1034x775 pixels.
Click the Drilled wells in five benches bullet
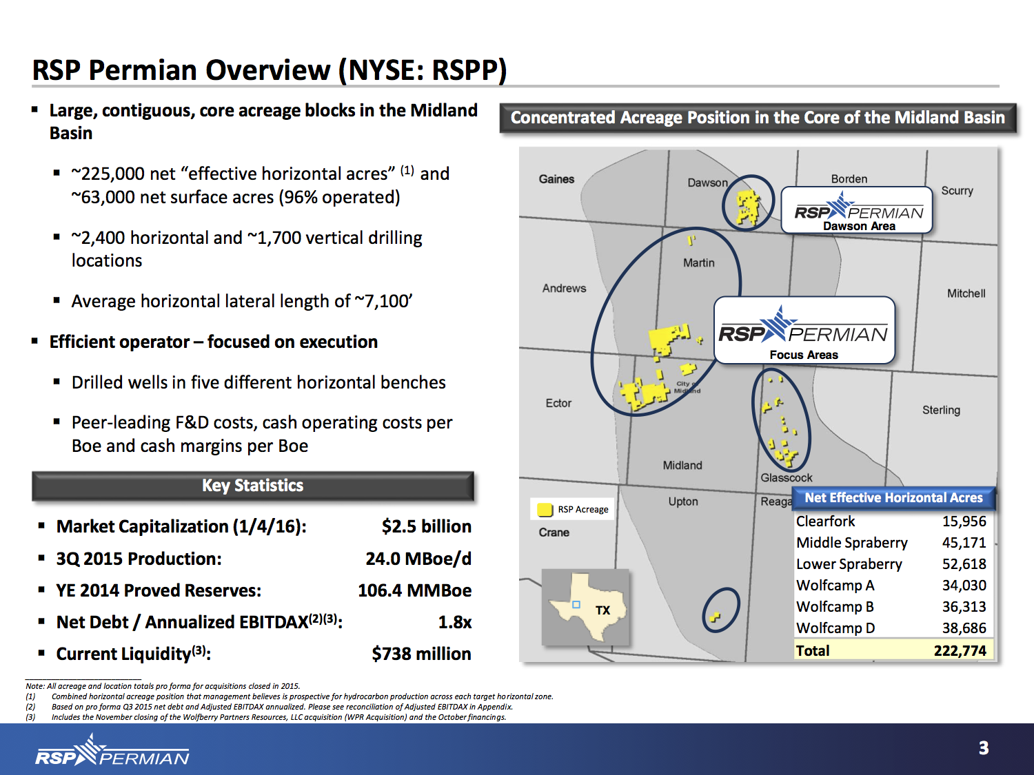click(258, 383)
